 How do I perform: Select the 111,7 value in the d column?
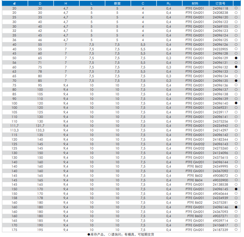[x=14, y=126]
